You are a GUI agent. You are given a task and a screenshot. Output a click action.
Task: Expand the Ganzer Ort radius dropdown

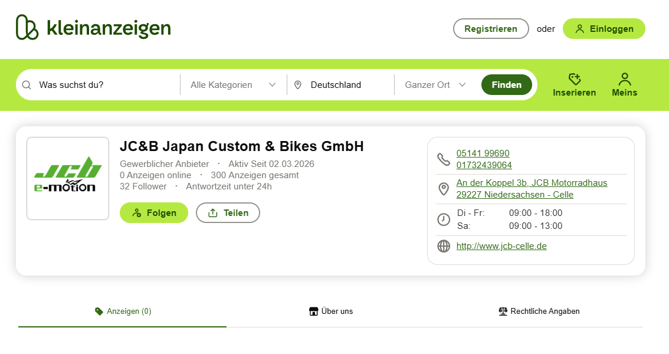click(x=435, y=85)
